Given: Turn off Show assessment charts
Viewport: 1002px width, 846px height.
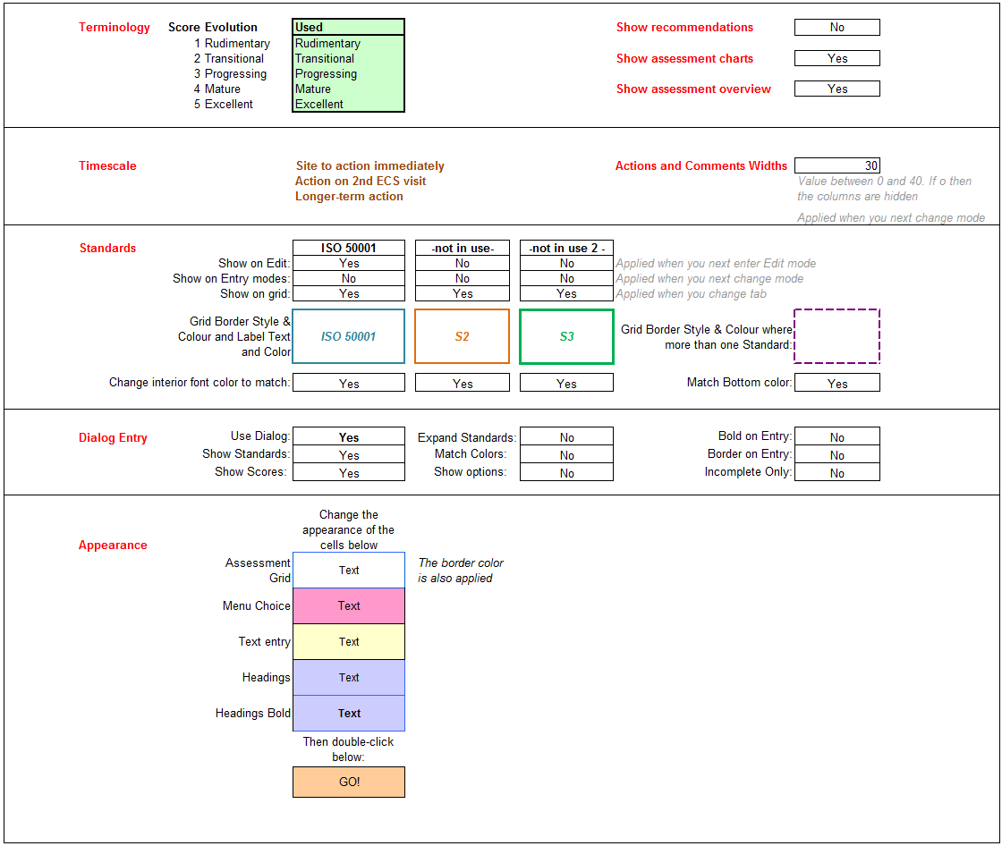Looking at the screenshot, I should 836,57.
